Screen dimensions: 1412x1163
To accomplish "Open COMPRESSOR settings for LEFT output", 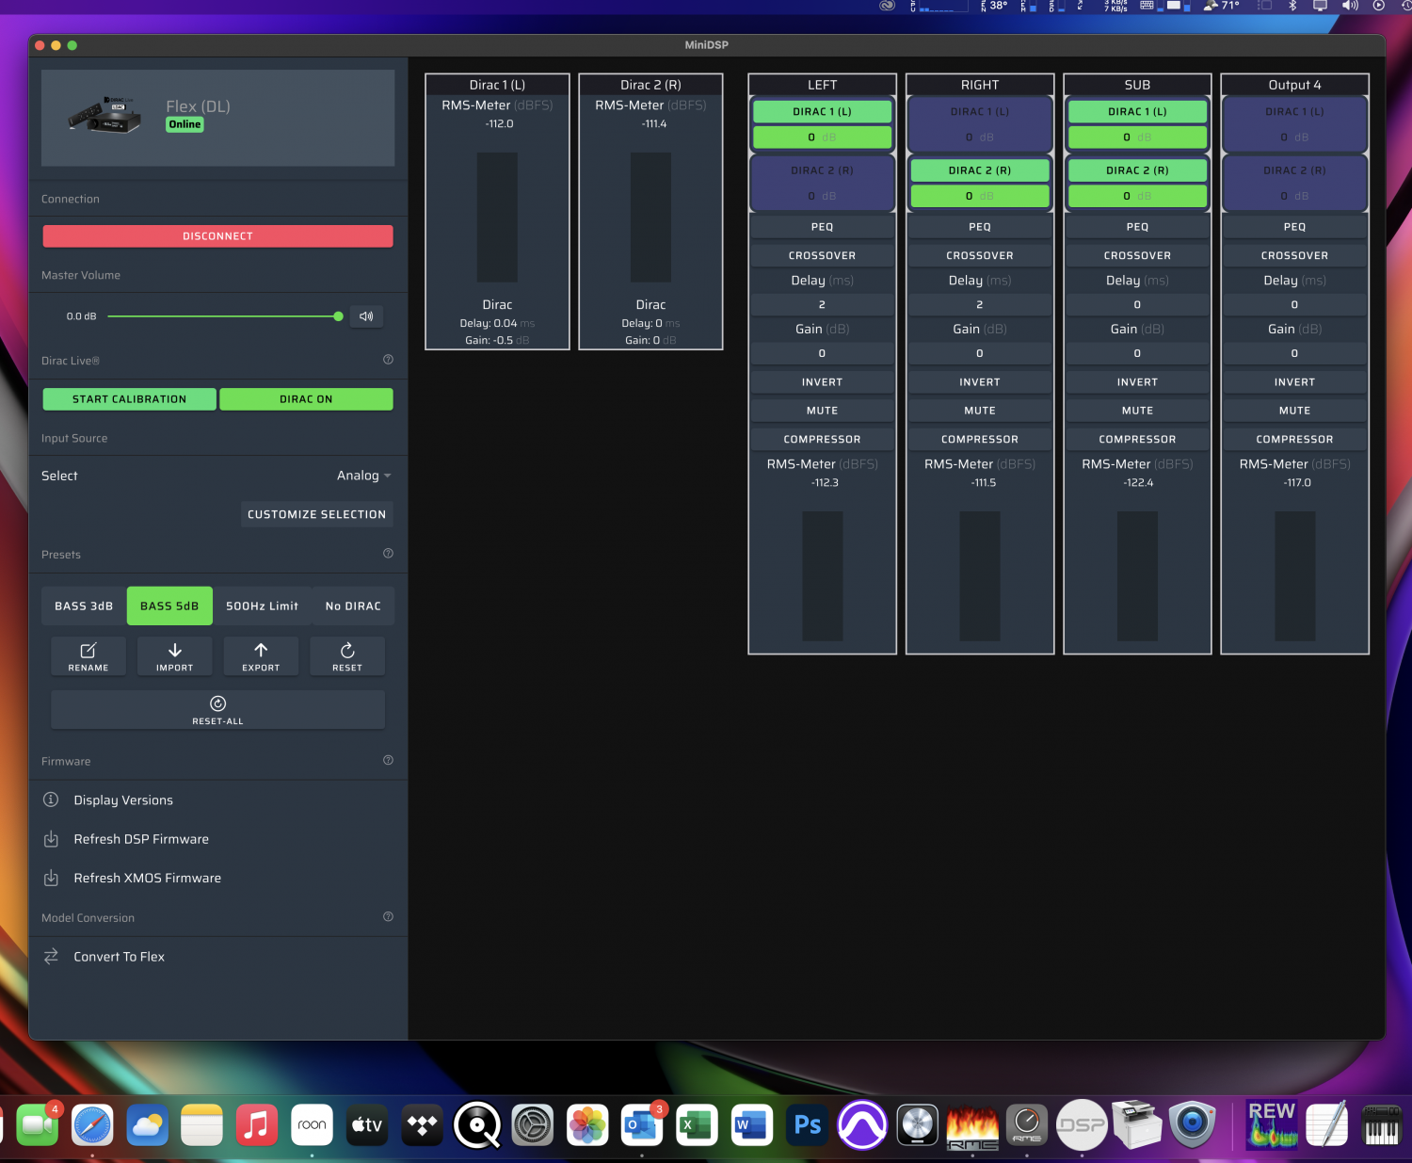I will (x=822, y=439).
